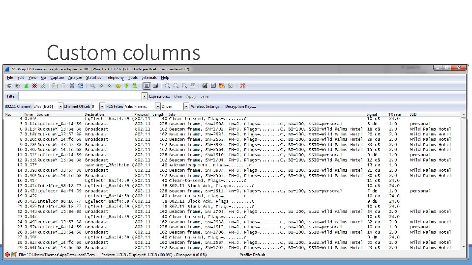Start a new live capture (green fin icon)

(x=26, y=86)
